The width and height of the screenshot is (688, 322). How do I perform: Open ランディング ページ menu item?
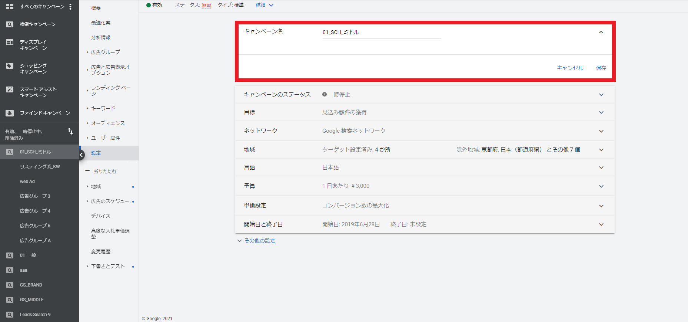click(111, 91)
